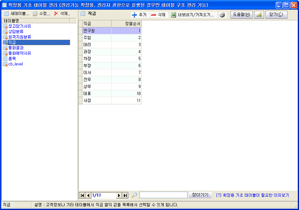The width and height of the screenshot is (299, 210).
Task: Click the 수정 (edit table) toolbar button
Action: click(41, 14)
